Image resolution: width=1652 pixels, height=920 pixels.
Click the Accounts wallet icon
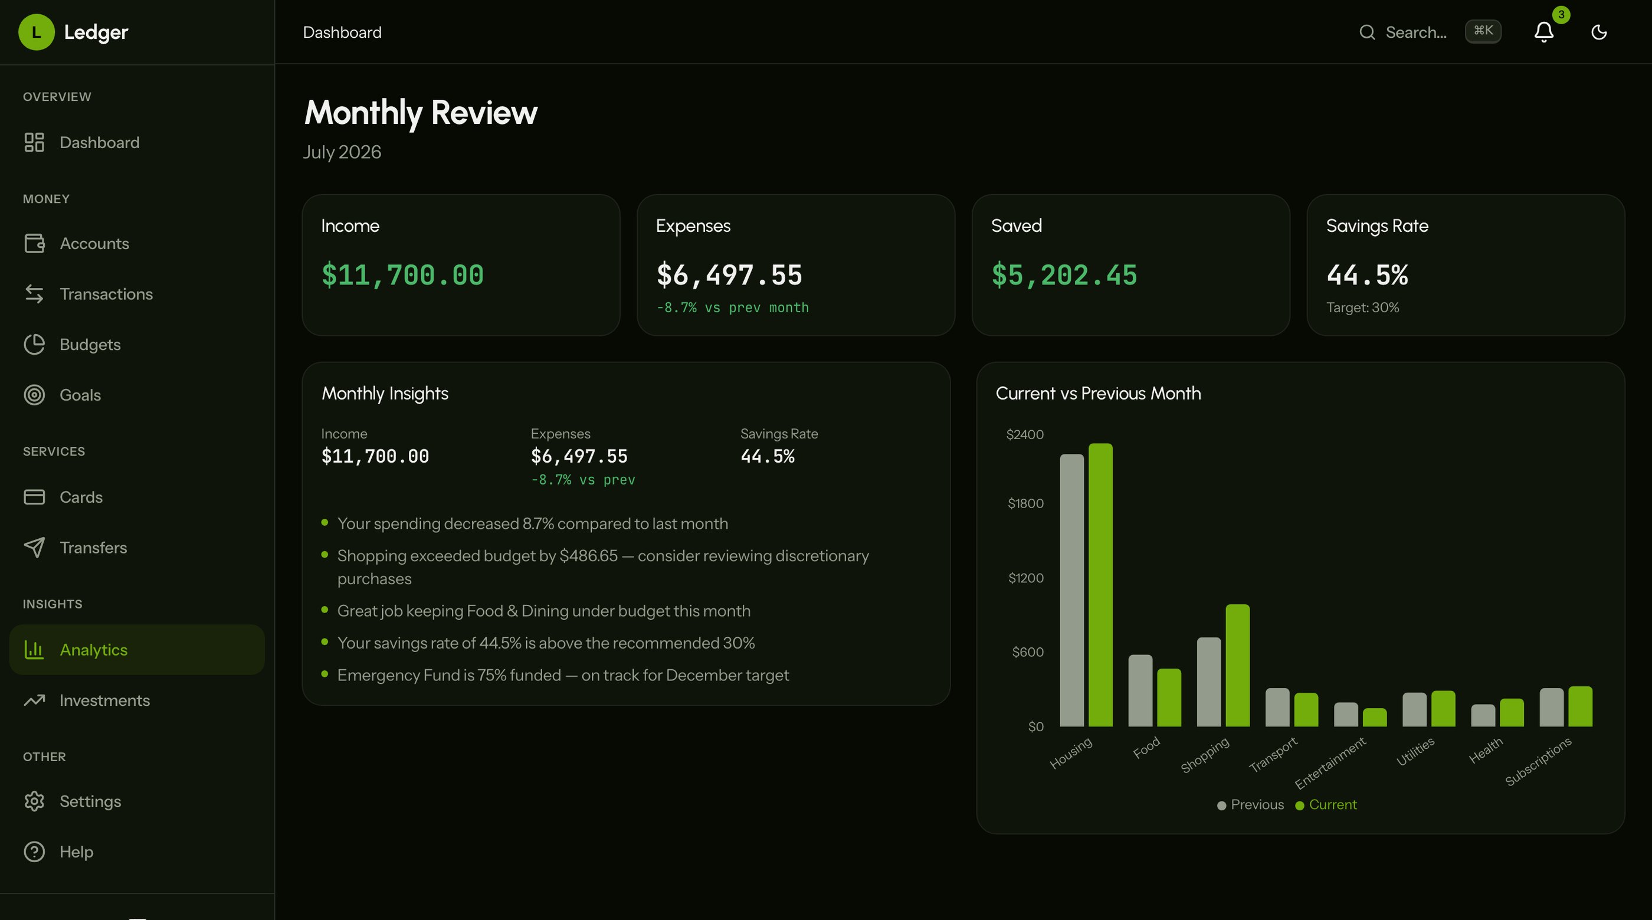34,244
